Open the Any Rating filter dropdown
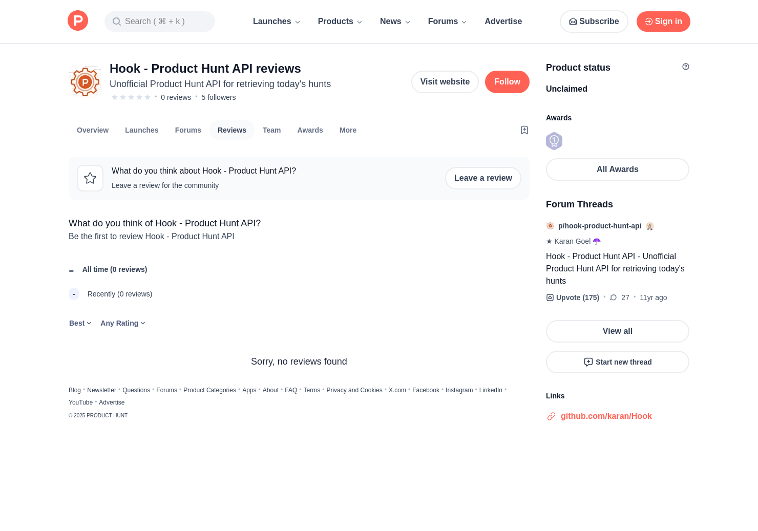 coord(123,323)
